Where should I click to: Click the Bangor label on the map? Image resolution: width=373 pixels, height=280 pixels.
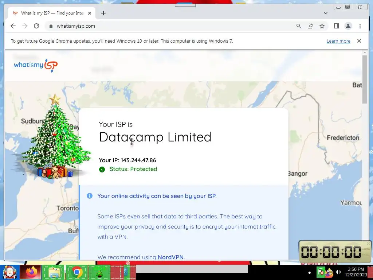[x=298, y=174]
